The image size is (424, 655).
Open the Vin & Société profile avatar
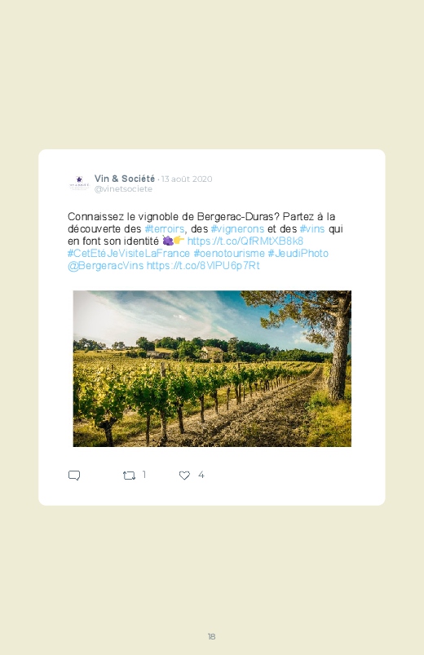[79, 183]
